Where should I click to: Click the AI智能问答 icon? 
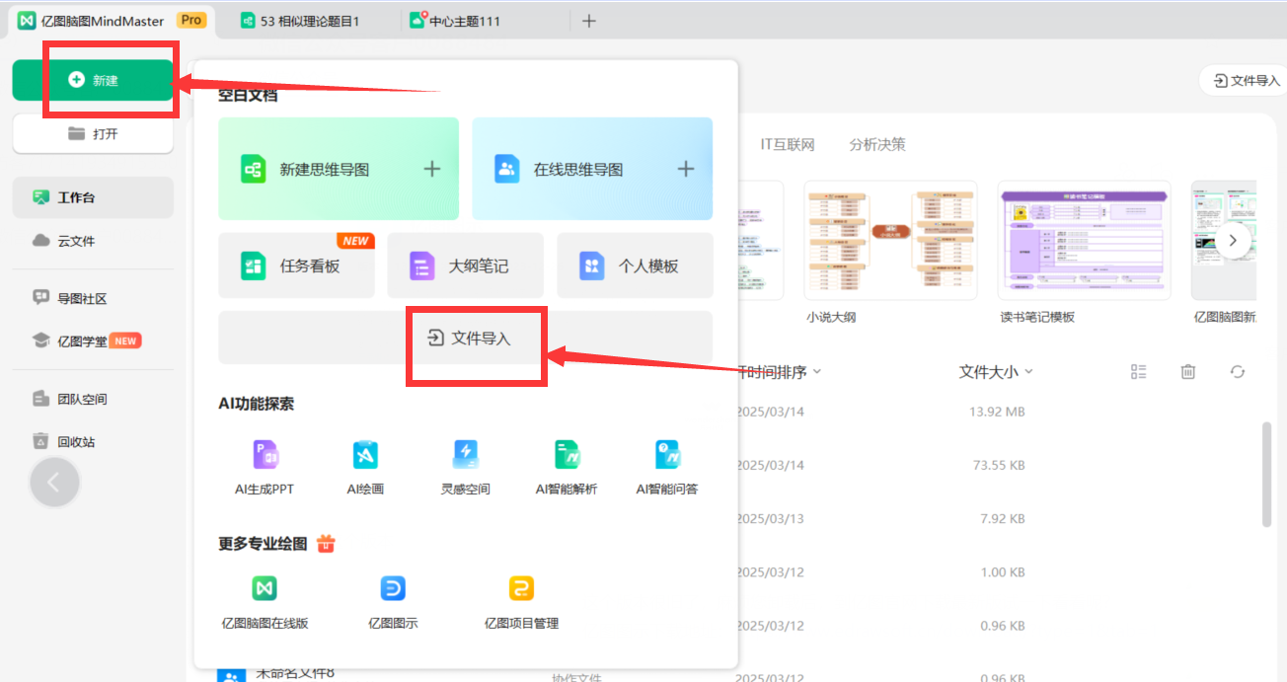click(667, 455)
